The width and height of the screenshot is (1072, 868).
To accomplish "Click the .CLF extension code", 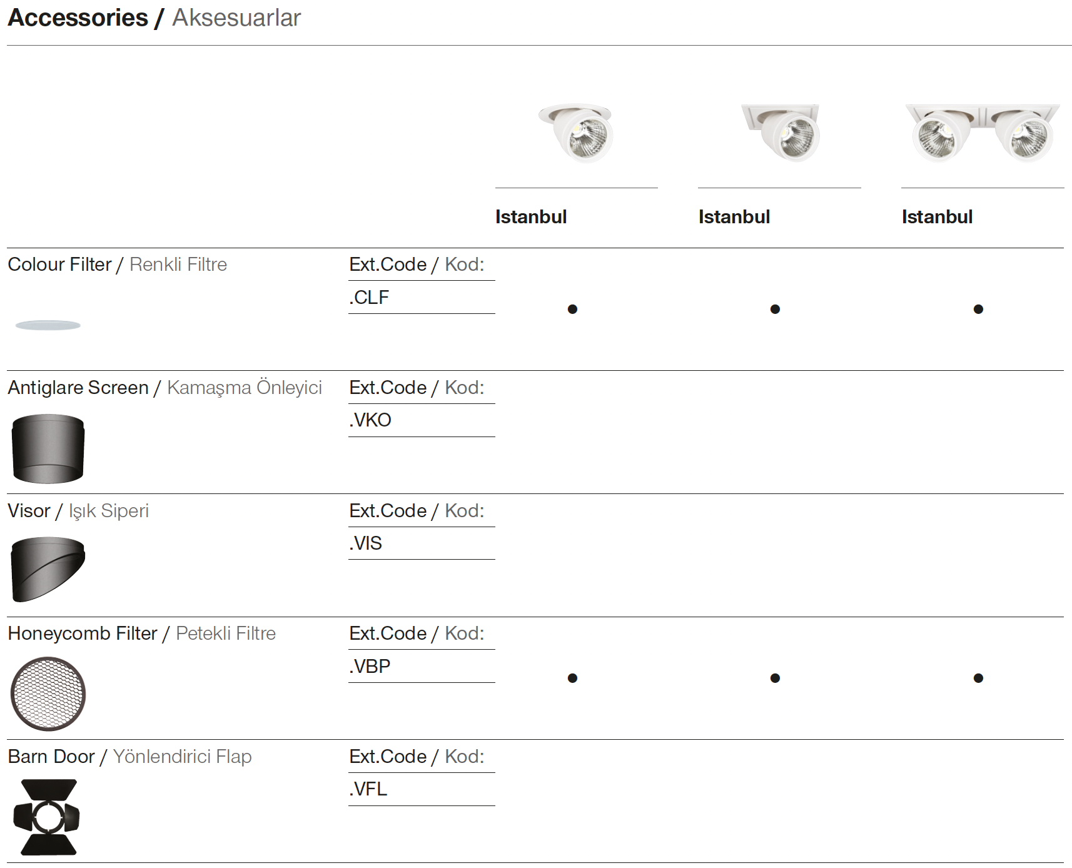I will click(369, 297).
